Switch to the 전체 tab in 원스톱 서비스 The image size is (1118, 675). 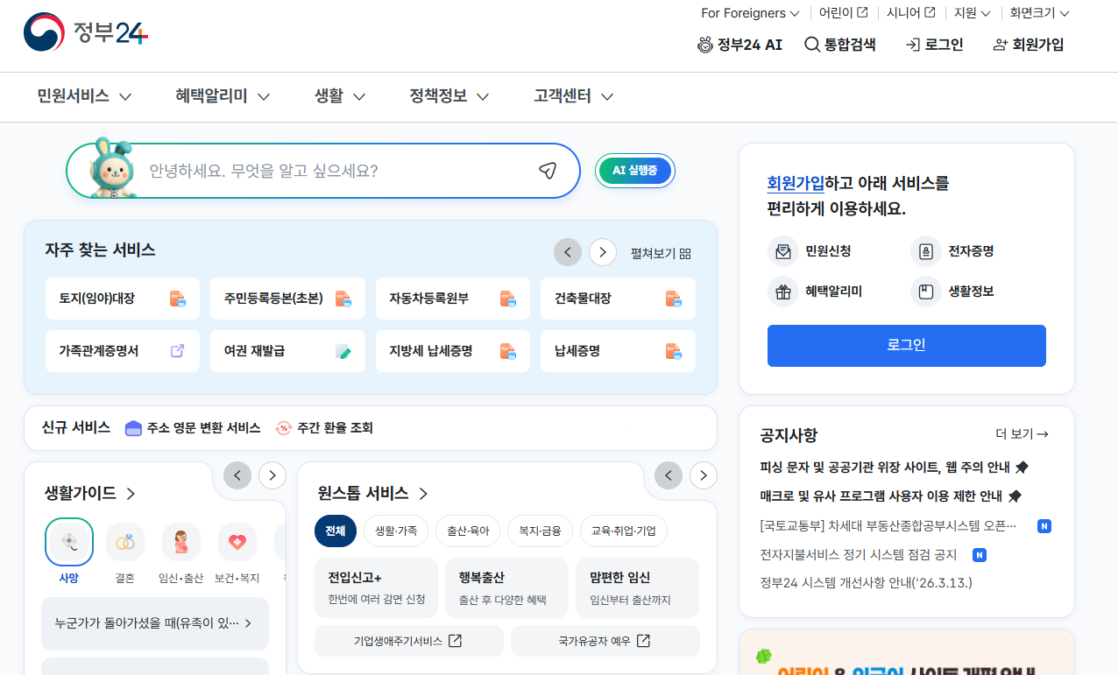click(336, 531)
